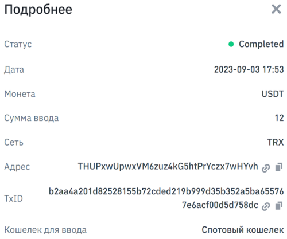
Task: Select the THUPxwUpwxVM6zuz4kG5htPrYczx7wHYvh address text
Action: pos(168,166)
